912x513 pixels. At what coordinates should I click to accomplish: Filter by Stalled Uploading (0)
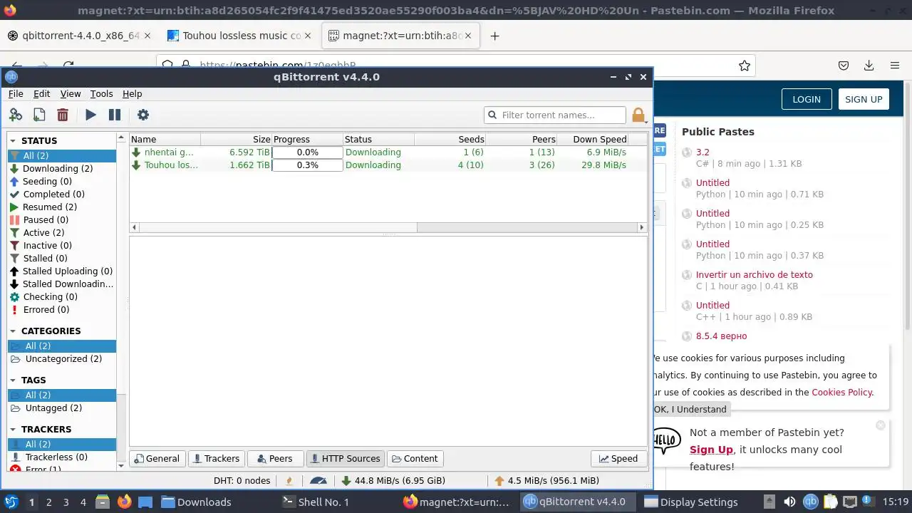(x=62, y=271)
